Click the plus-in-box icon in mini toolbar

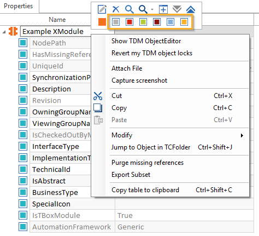pos(163,9)
